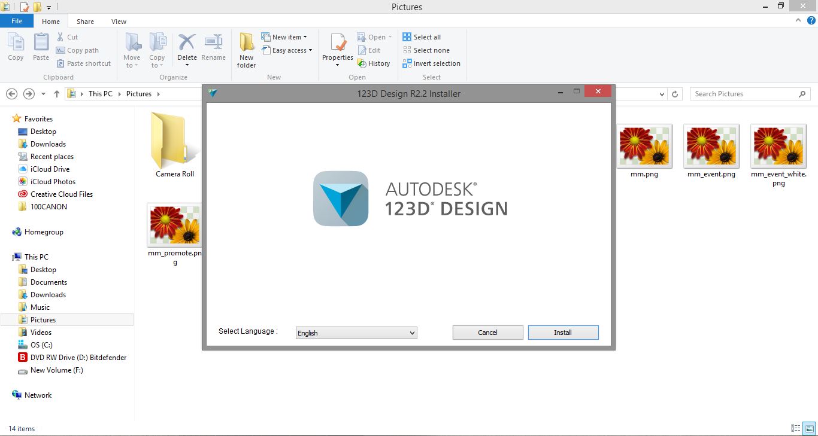Open the New item dropdown

tap(284, 37)
